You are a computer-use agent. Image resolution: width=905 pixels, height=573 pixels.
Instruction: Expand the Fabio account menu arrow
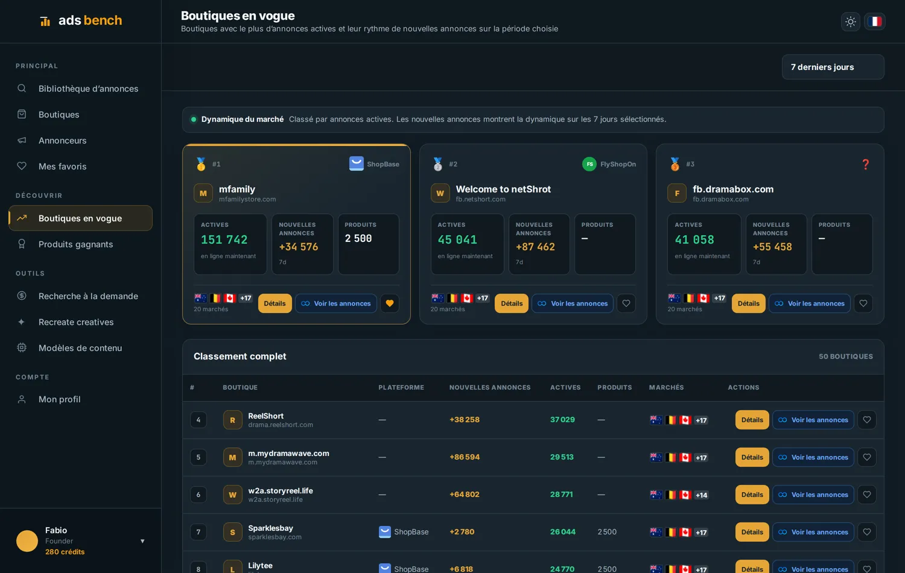point(142,541)
